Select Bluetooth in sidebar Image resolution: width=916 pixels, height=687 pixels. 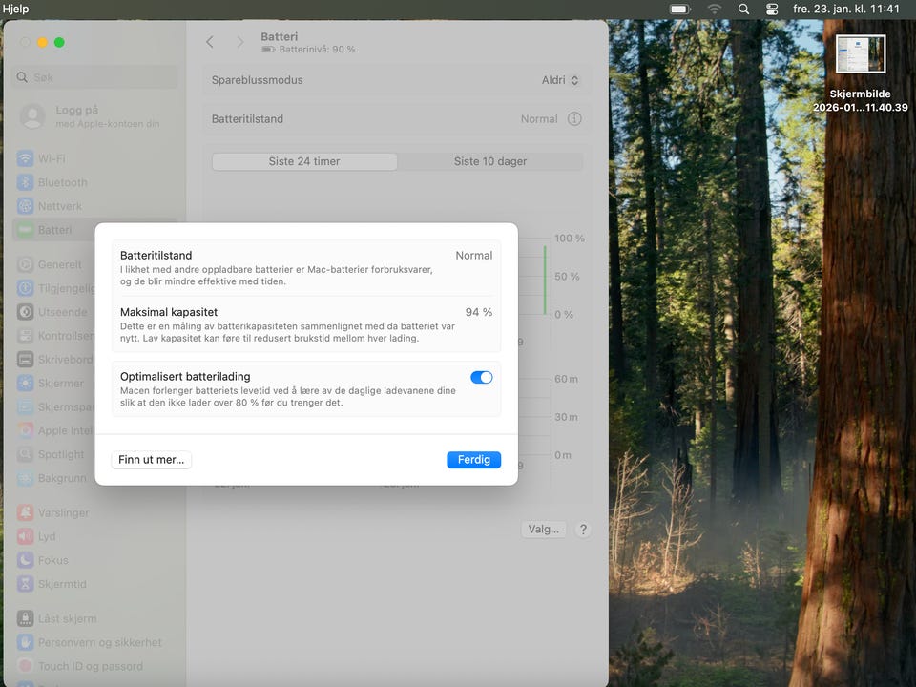point(94,182)
